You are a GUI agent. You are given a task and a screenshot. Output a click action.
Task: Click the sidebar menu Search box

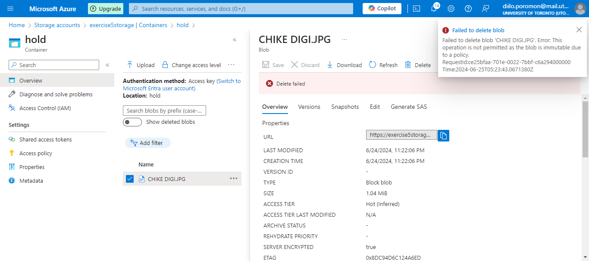point(54,65)
